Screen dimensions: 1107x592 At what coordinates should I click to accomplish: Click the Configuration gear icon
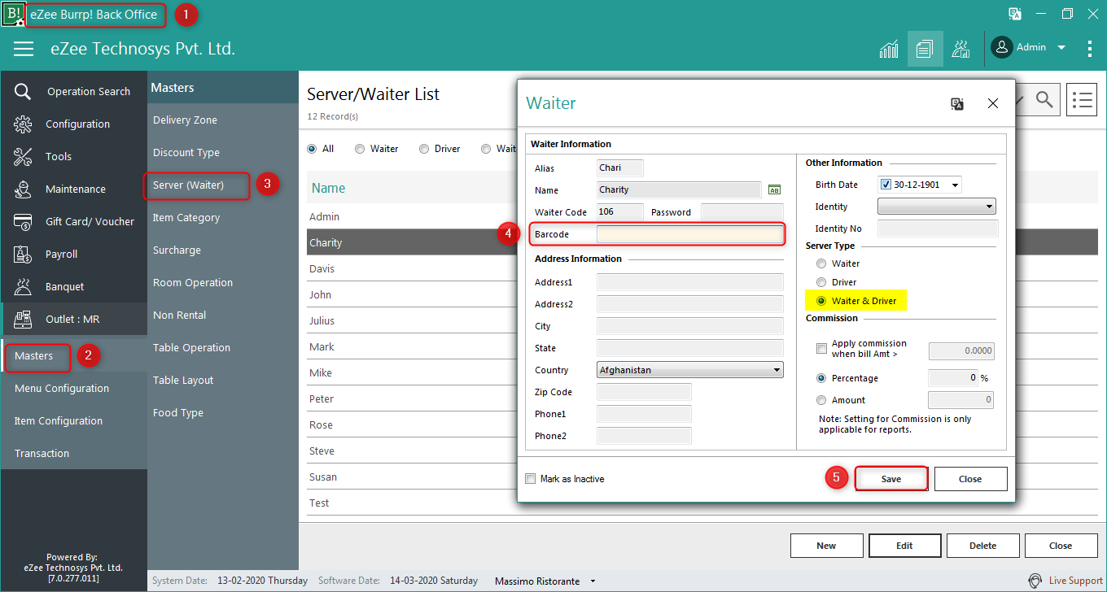point(23,124)
